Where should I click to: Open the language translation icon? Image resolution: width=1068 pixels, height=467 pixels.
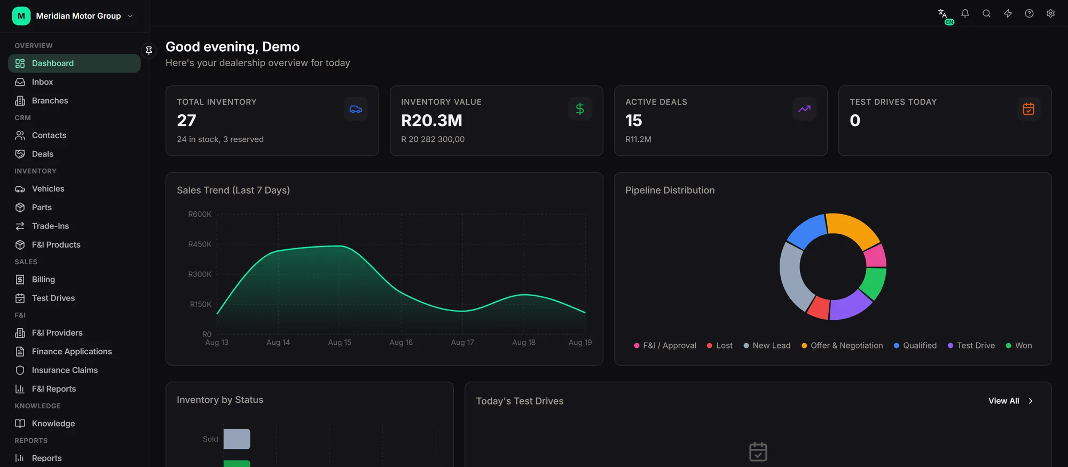click(944, 14)
